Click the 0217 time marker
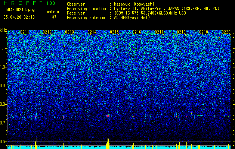The image size is (235, 149). coord(159,32)
